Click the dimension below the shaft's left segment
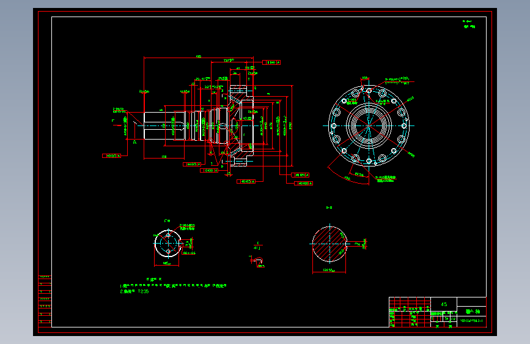Viewport: 530px width, 344px height. pyautogui.click(x=164, y=157)
